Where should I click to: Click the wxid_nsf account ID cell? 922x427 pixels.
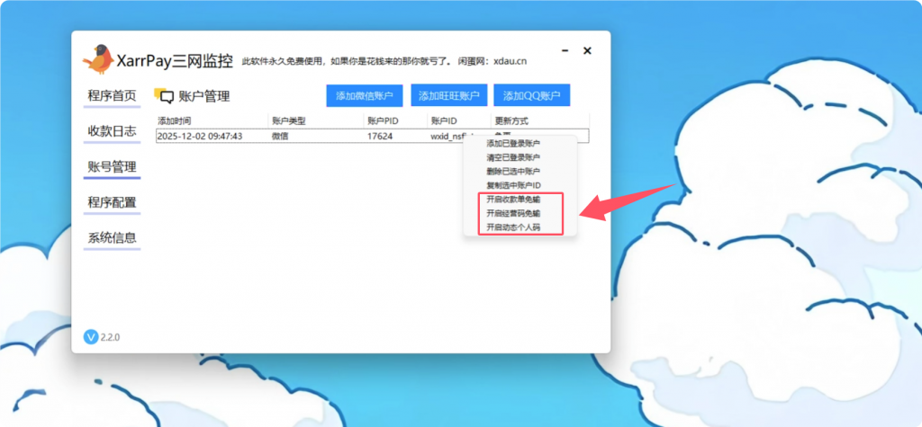(448, 137)
